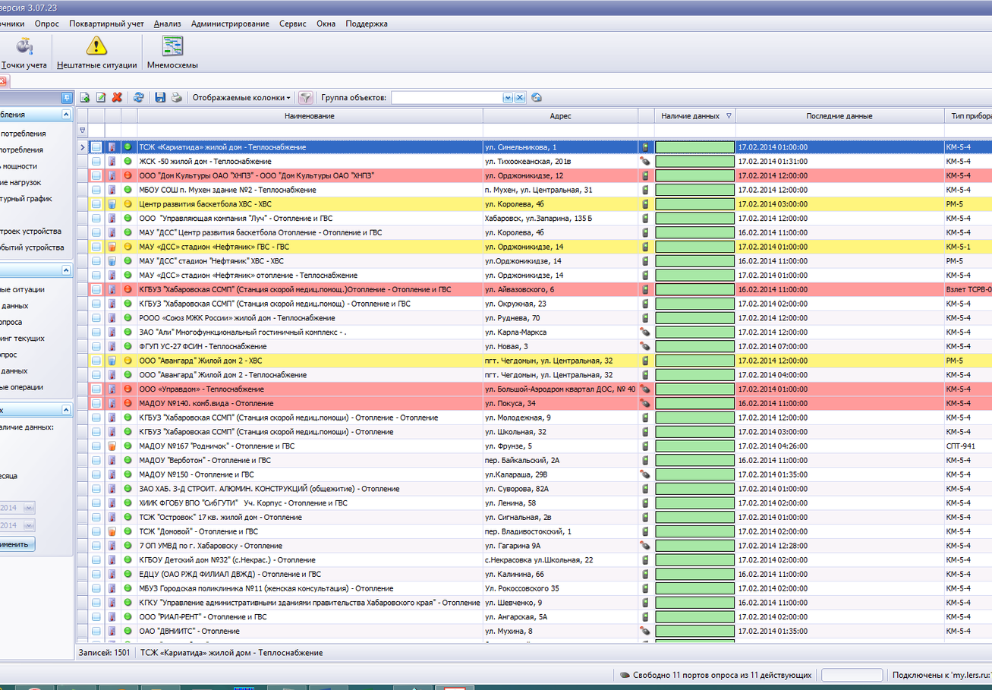Tick the box in ТСЖ "Домовой" row
The width and height of the screenshot is (992, 690).
96,531
